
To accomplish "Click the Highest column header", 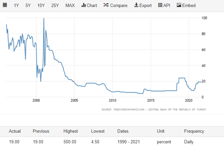I will pyautogui.click(x=71, y=131).
